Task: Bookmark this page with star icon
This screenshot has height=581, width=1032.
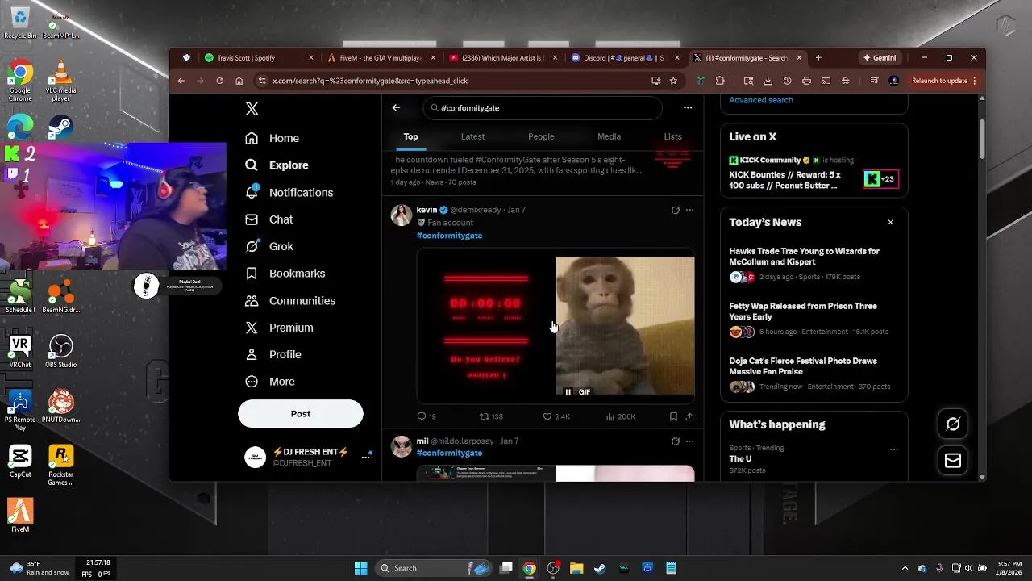Action: (x=673, y=81)
